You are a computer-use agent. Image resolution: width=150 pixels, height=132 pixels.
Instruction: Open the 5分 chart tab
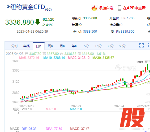tap(86, 46)
